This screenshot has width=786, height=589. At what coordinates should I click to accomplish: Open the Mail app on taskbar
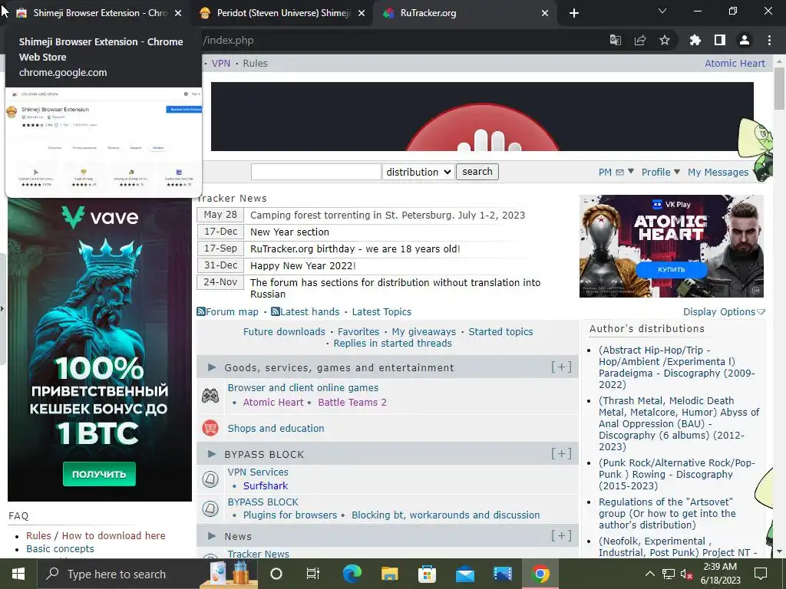[464, 574]
